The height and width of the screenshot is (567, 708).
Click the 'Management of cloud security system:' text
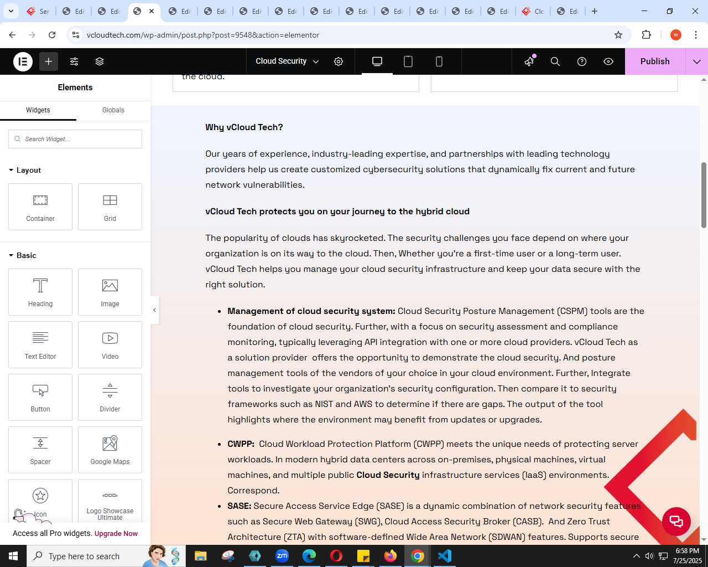[311, 311]
